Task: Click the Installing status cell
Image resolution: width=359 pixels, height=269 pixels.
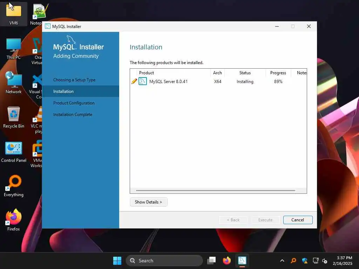Action: point(245,82)
